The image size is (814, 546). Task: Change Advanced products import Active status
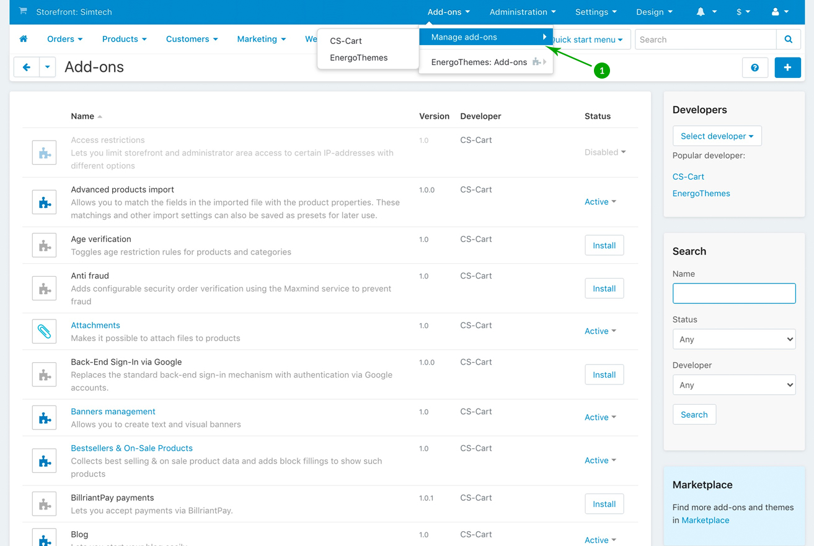[x=599, y=202]
